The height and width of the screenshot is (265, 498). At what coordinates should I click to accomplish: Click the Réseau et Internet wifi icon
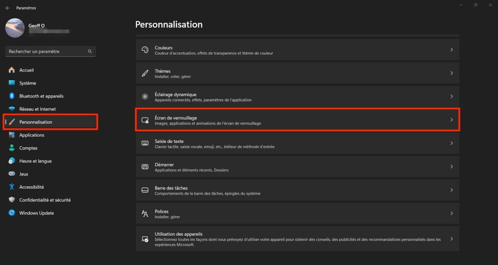[12, 109]
